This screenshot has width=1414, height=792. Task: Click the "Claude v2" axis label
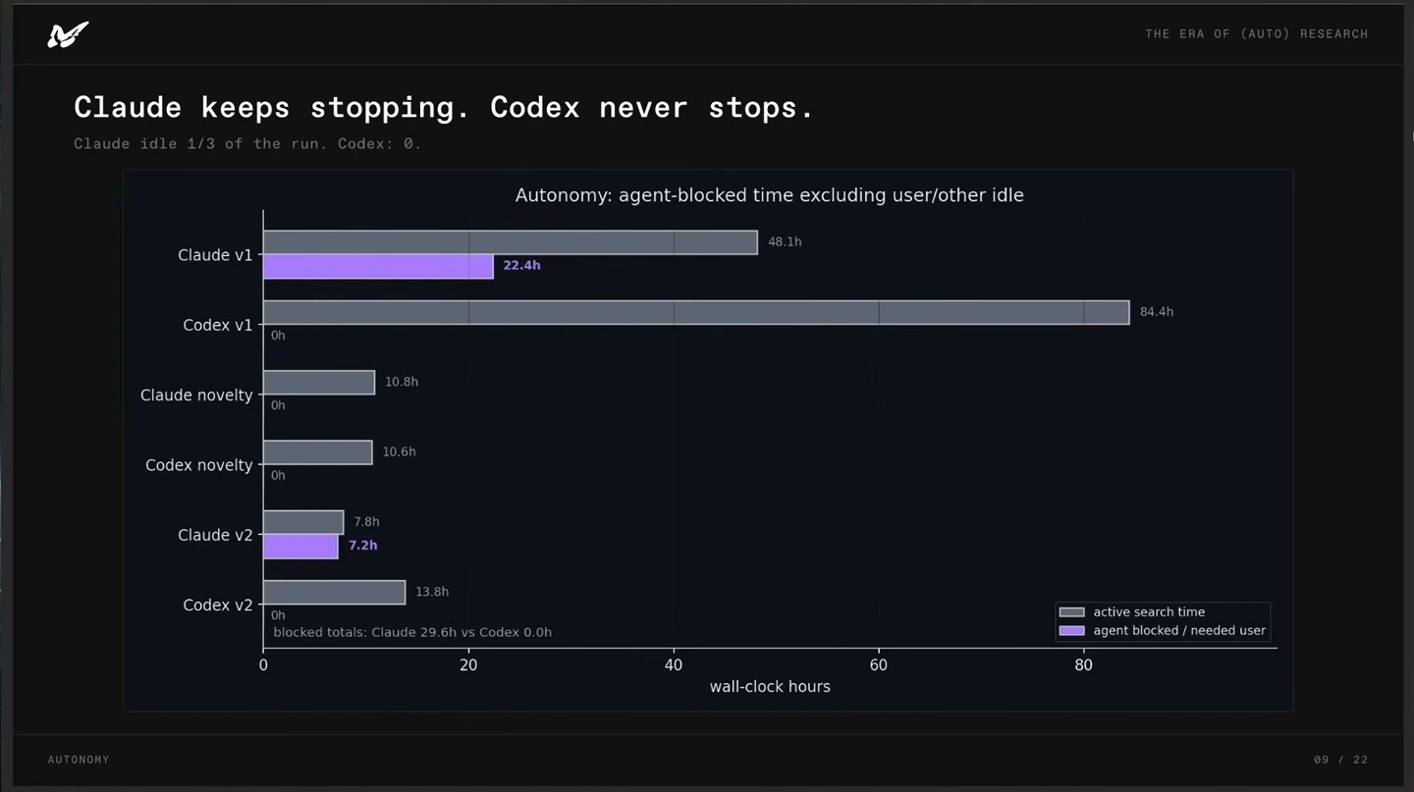(x=215, y=535)
